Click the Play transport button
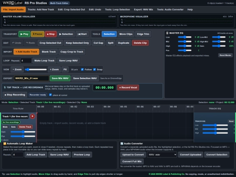 tap(24, 34)
